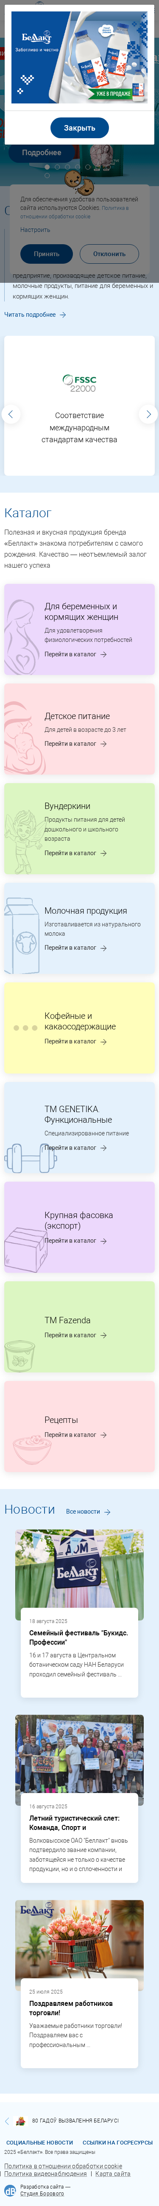Accept cookies with the Принять button
This screenshot has width=159, height=2206.
pos(46,254)
